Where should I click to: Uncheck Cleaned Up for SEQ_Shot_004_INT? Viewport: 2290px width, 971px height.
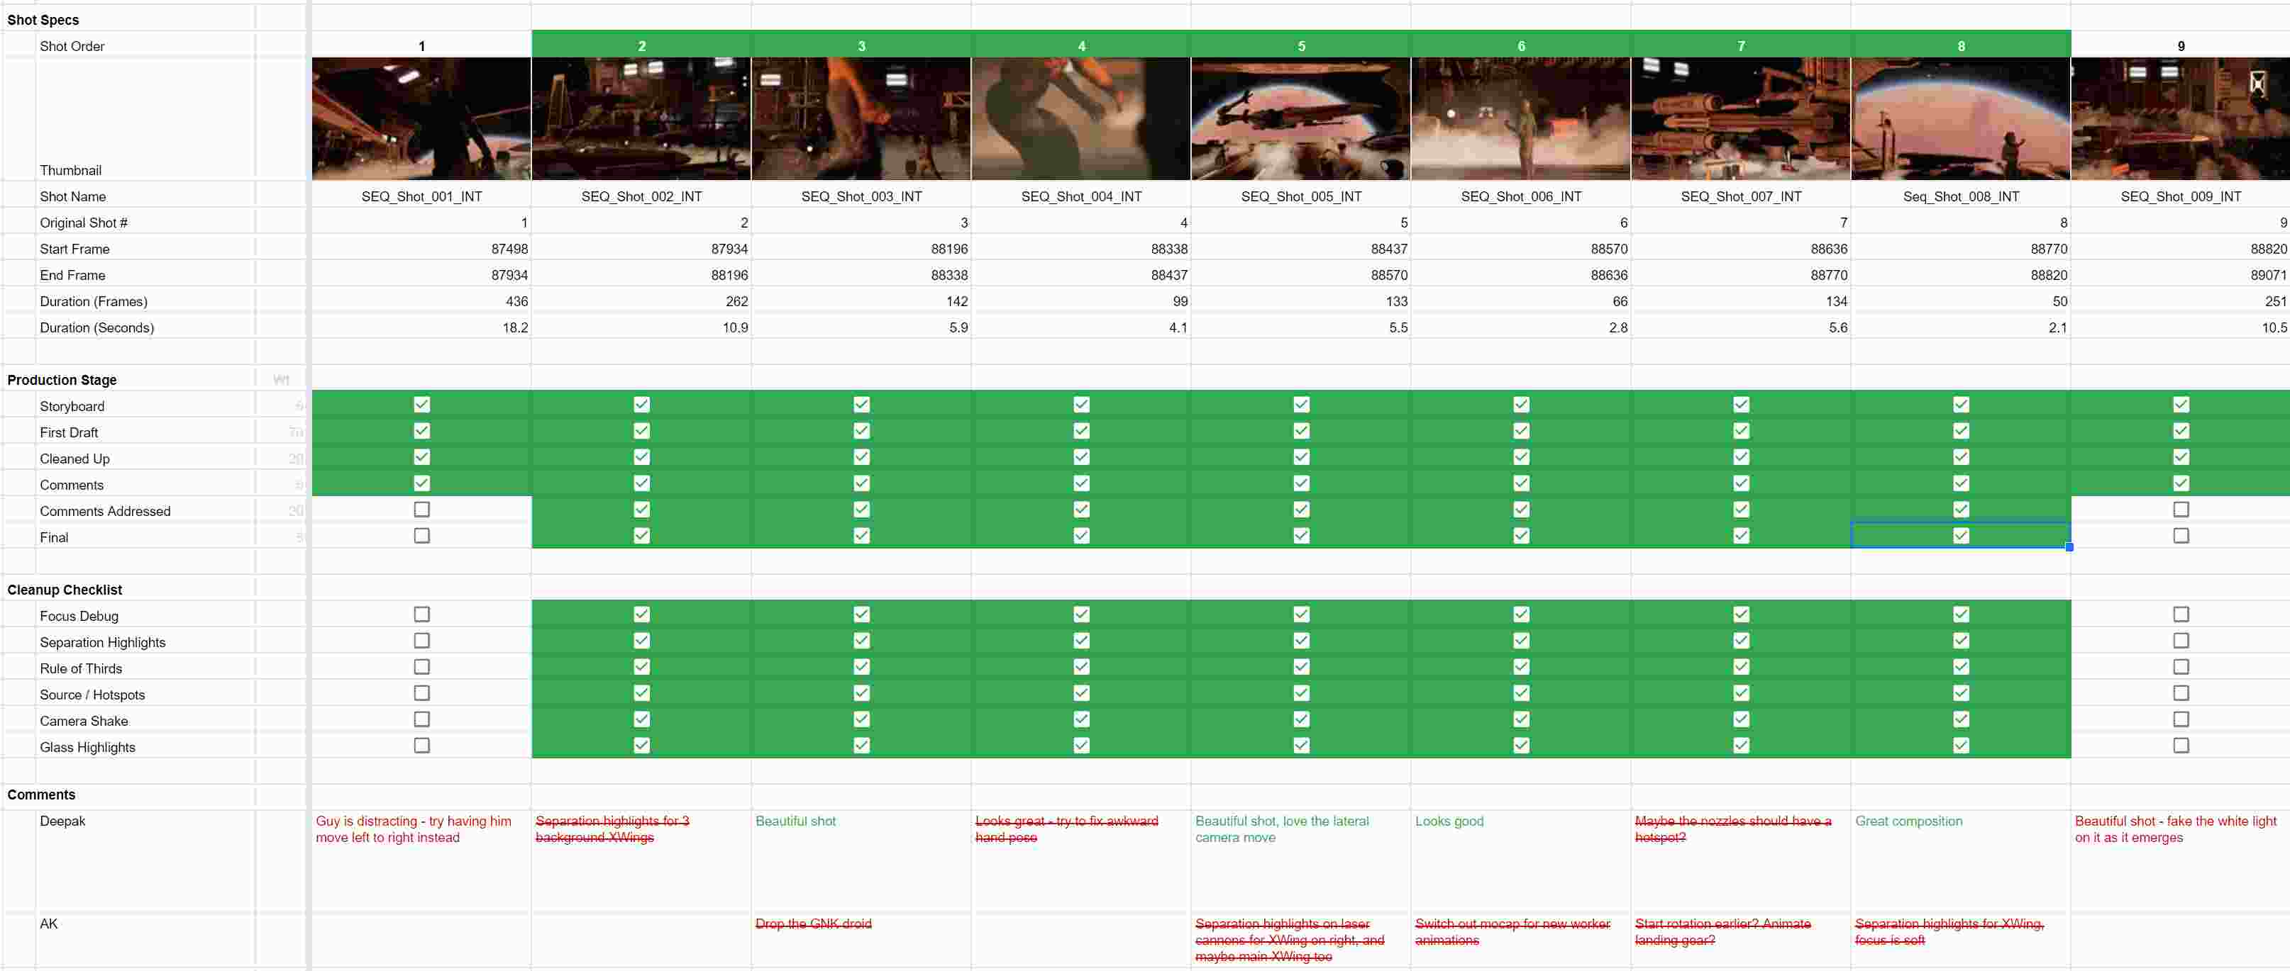click(x=1080, y=458)
